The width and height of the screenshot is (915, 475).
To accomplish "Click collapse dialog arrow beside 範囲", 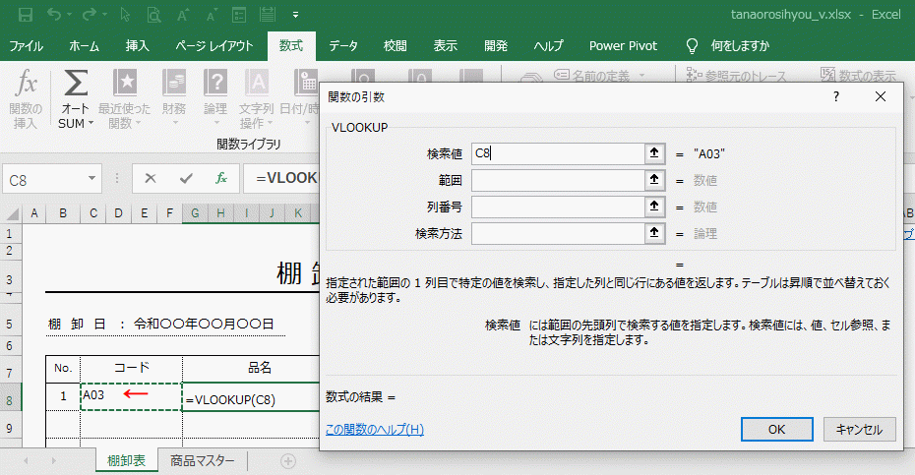I will pos(654,180).
